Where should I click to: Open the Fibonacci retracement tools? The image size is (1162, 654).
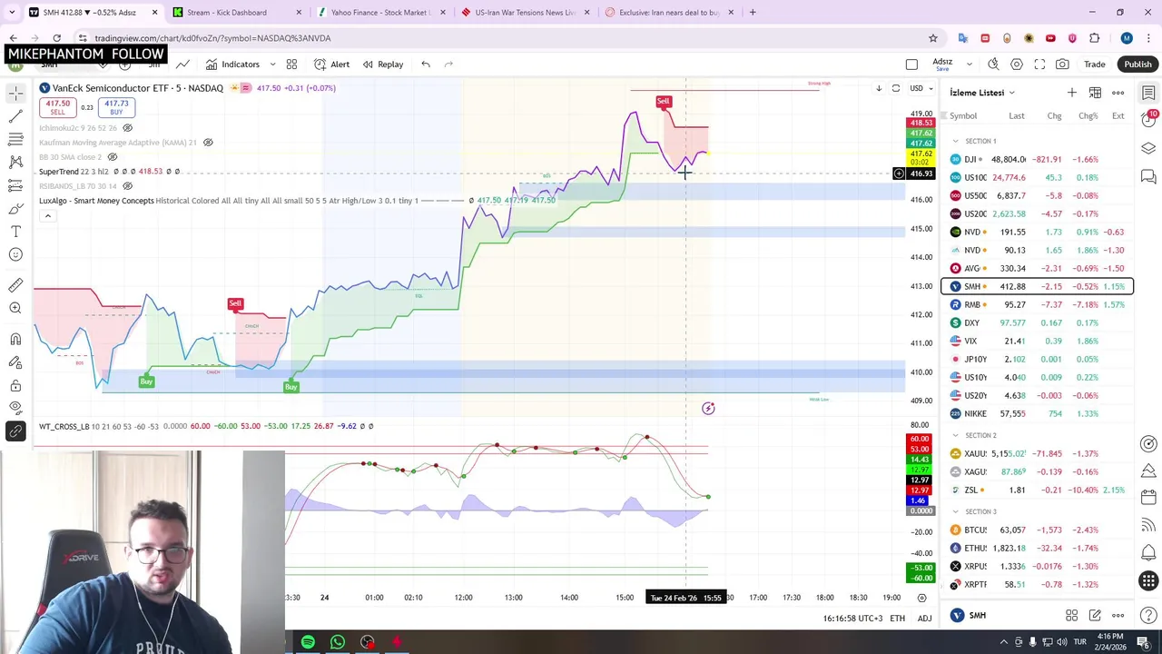tap(15, 139)
